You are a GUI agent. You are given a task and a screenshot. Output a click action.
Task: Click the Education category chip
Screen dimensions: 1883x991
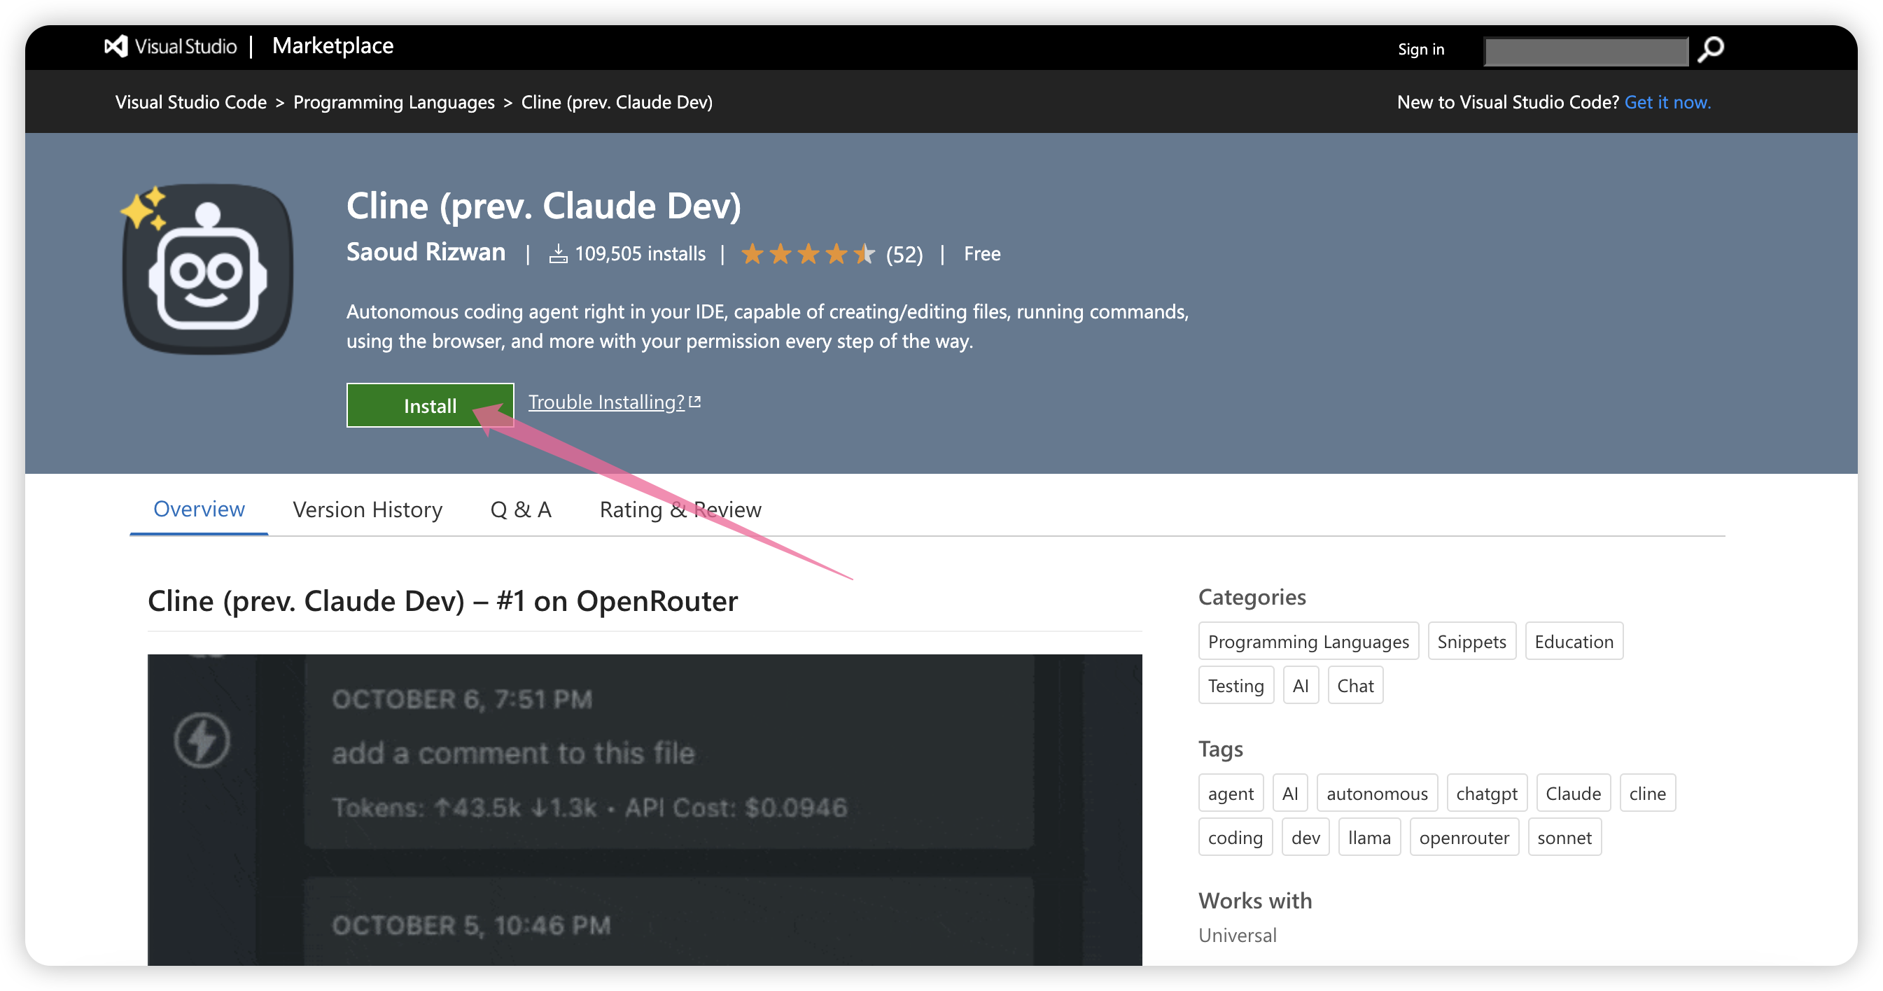click(x=1574, y=641)
